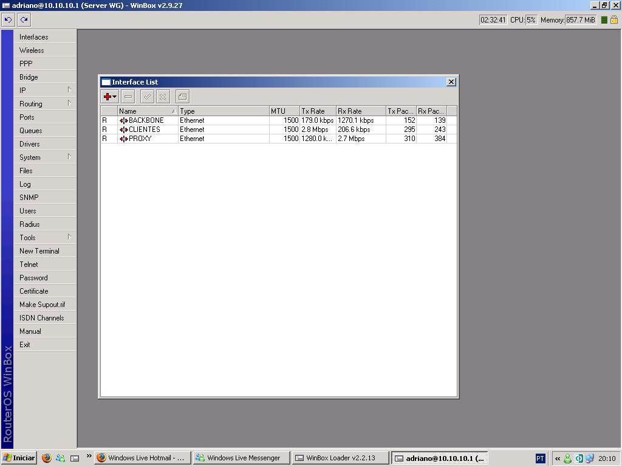Open Password menu item
This screenshot has width=622, height=467.
[45, 278]
